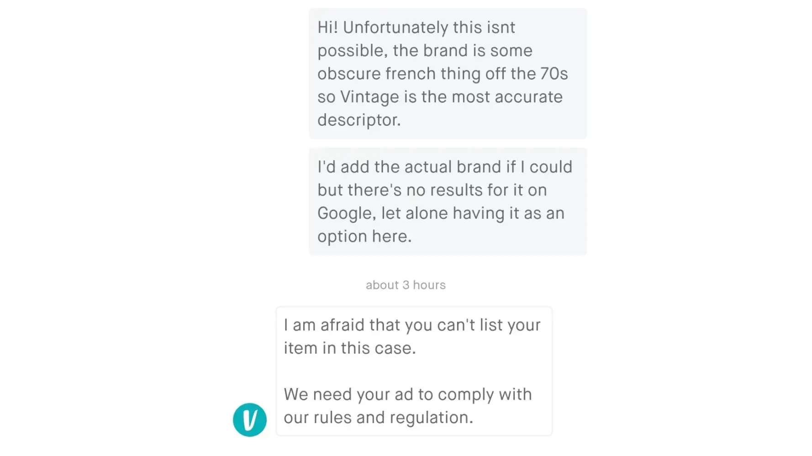Click the line "obscure french thing off the 70s"

443,74
